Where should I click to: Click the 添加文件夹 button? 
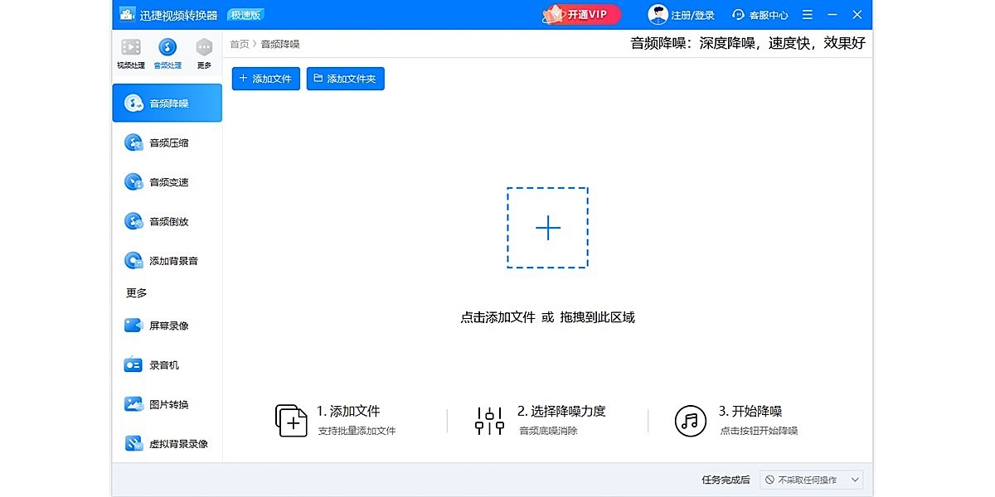pos(345,78)
